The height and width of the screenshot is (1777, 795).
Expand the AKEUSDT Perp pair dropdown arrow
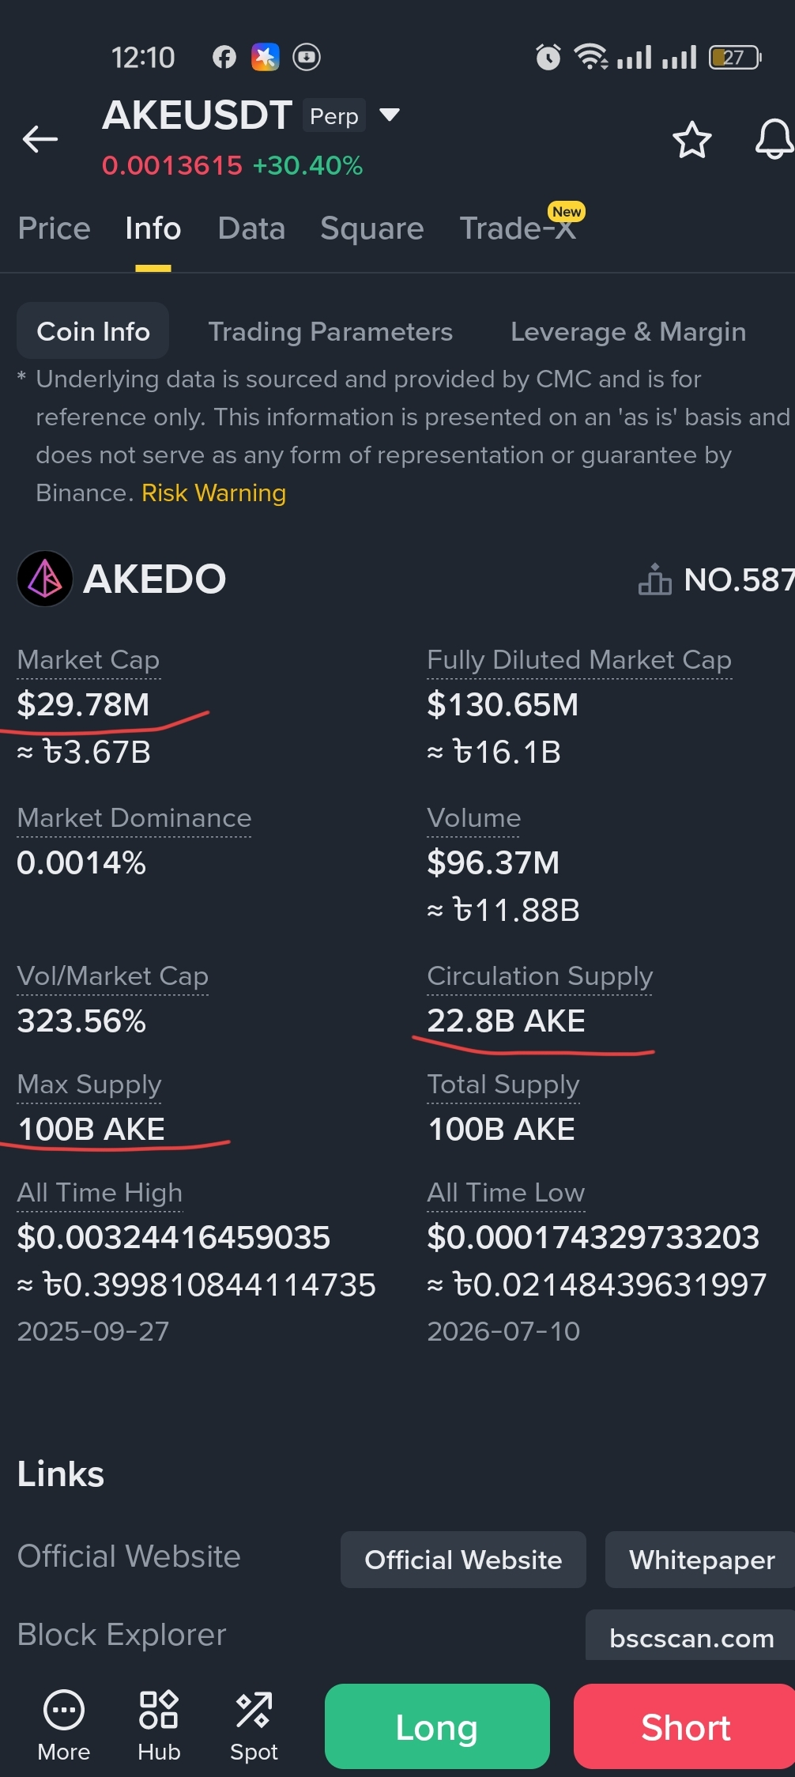click(389, 115)
